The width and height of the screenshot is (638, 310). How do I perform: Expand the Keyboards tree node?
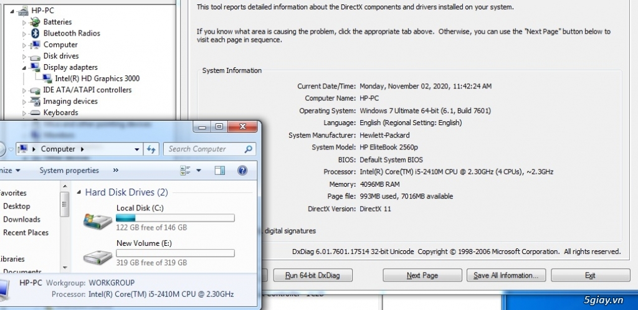point(24,113)
